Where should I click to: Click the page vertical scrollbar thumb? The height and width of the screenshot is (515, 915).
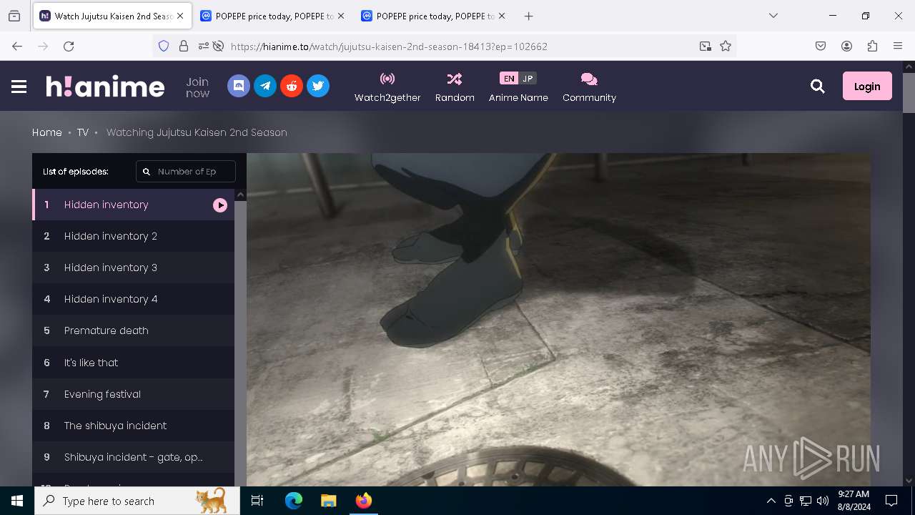pos(909,93)
